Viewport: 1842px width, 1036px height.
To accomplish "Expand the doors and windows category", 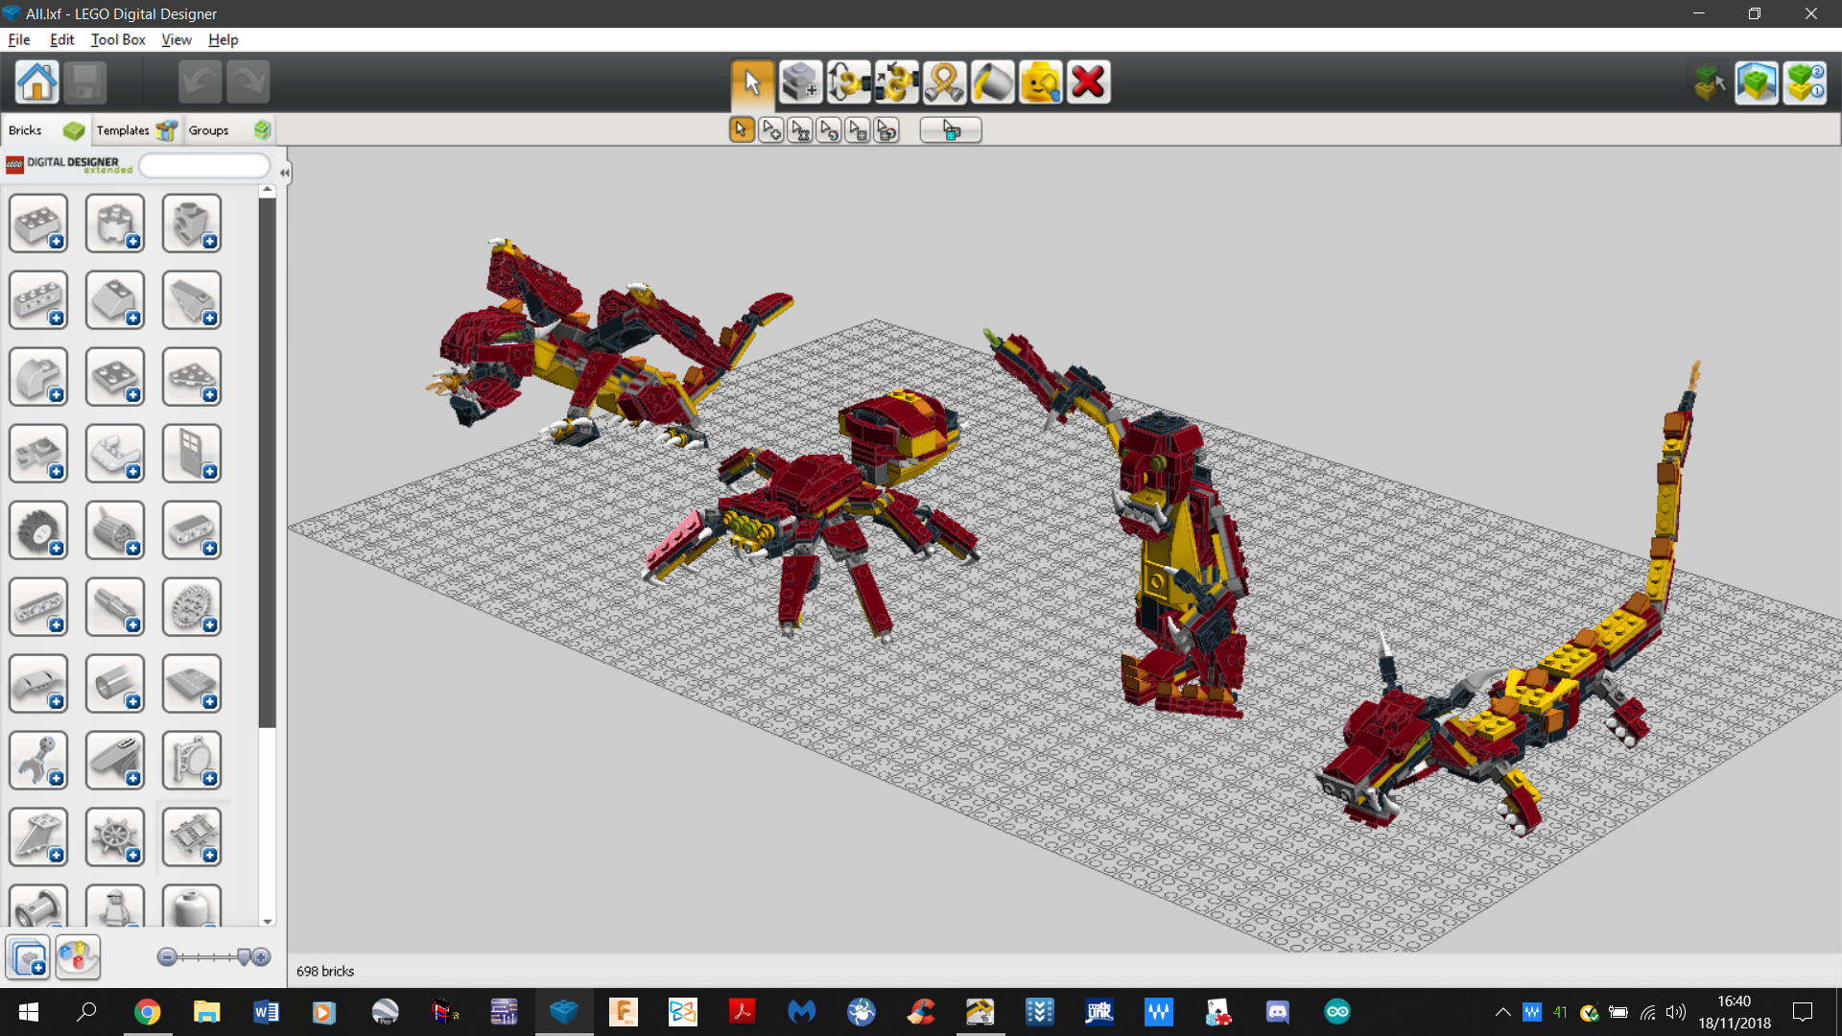I will pos(192,454).
